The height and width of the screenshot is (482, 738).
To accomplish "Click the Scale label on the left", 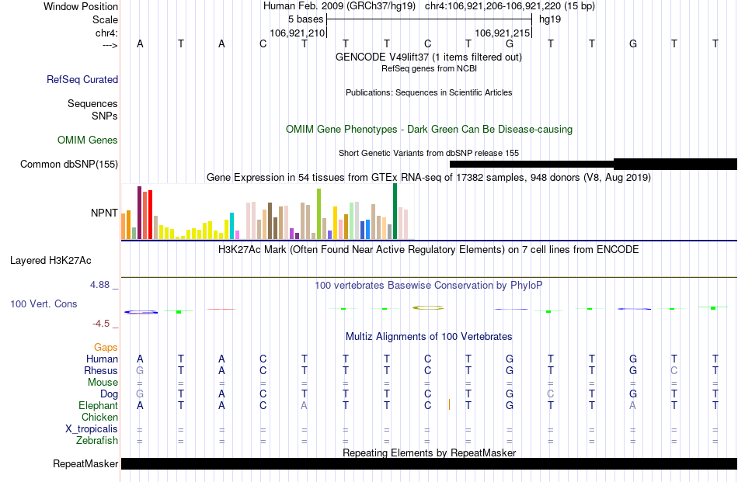I will coord(106,19).
